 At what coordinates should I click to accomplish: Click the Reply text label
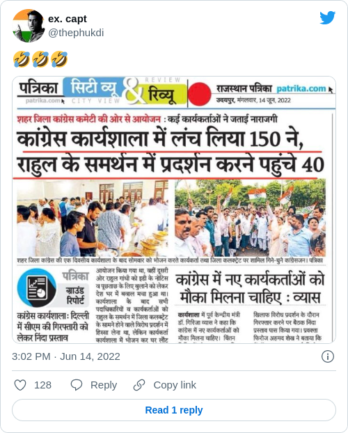coord(104,385)
